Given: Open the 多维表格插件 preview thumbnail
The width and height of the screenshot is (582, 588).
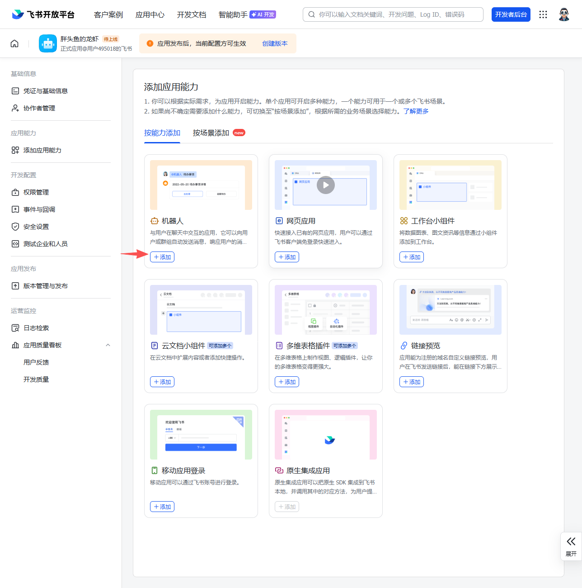Looking at the screenshot, I should tap(326, 310).
